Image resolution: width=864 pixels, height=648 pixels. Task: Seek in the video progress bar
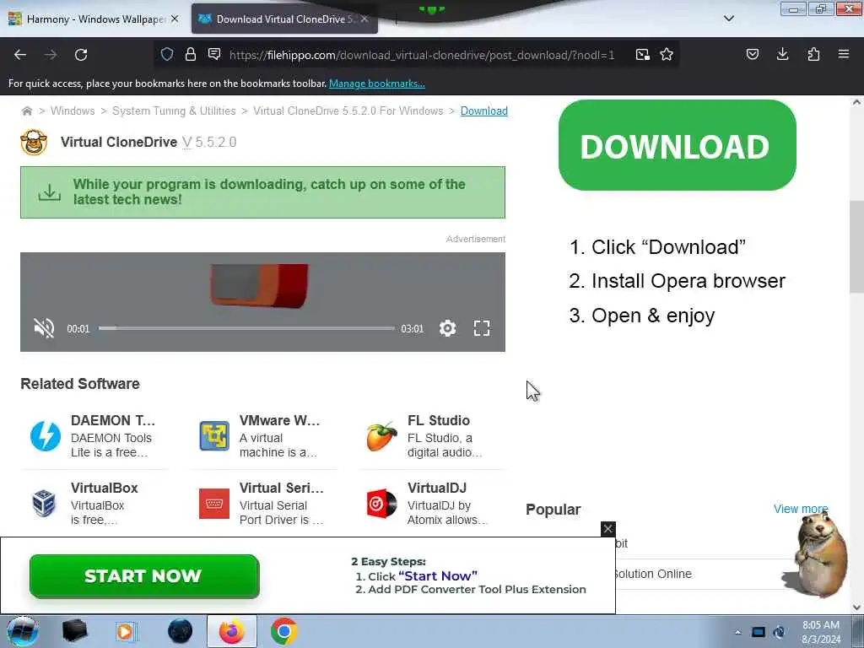coord(247,328)
